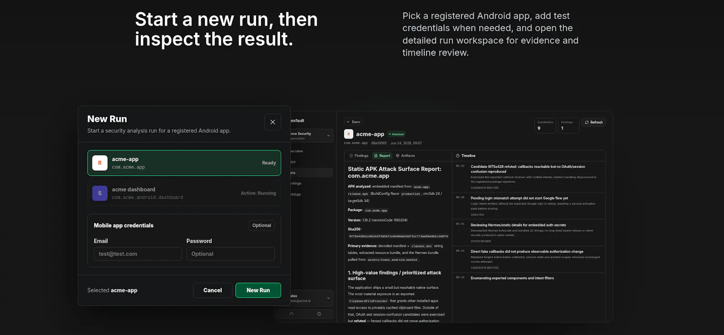
Task: Click the left icon in sidebar footer
Action: 291,314
